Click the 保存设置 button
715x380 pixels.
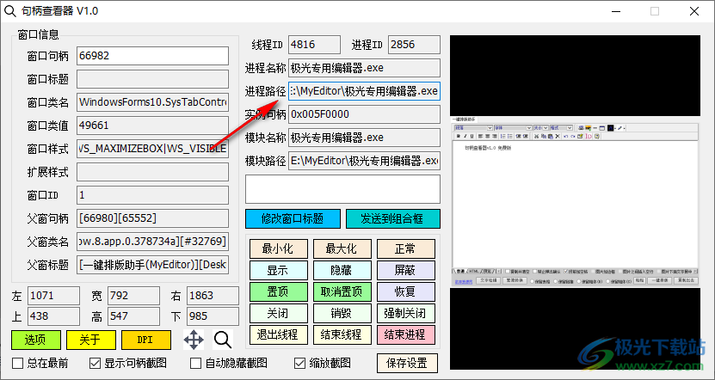click(x=407, y=363)
